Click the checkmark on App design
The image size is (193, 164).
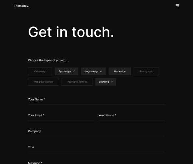(x=74, y=71)
